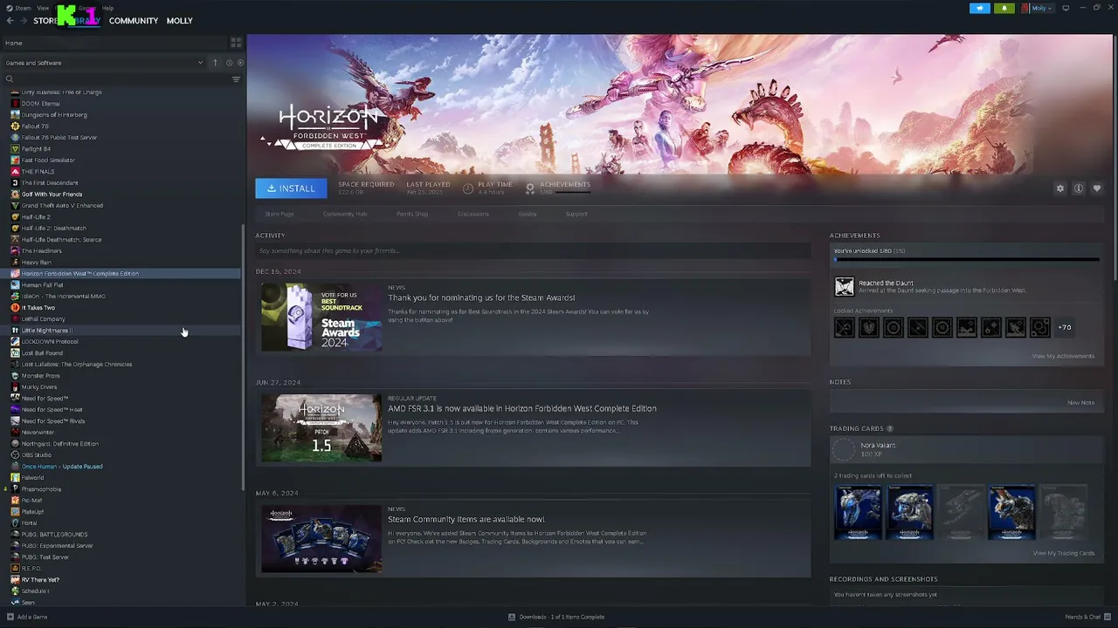Open Once Human - Update Paused entry
The width and height of the screenshot is (1118, 628).
62,467
